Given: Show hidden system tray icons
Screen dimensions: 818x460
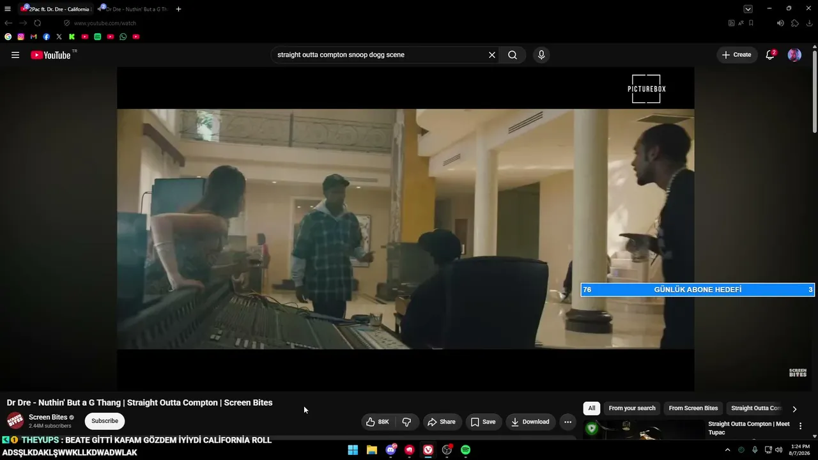Looking at the screenshot, I should [x=727, y=450].
